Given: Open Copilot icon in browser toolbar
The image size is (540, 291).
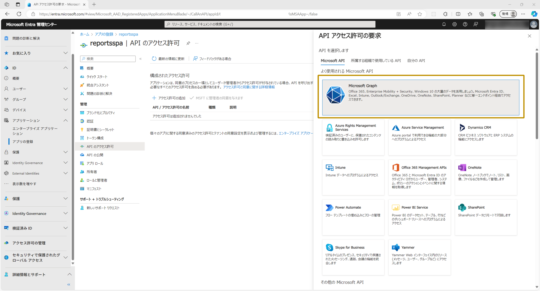Looking at the screenshot, I should pos(534,14).
